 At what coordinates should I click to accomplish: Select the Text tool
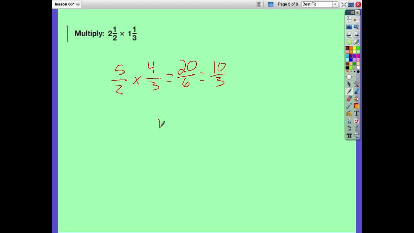click(356, 113)
